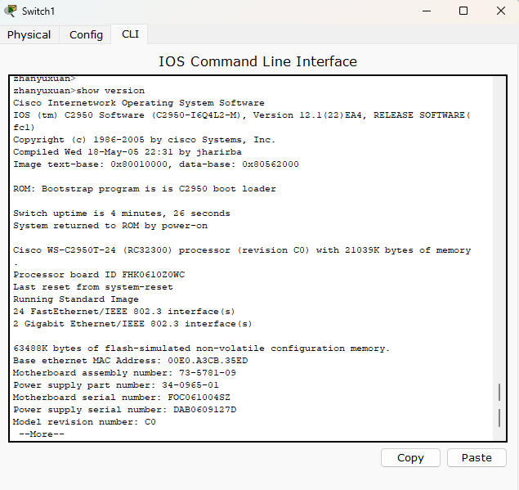
Task: Click 'Motherboard assembly number: 73-5781-09'
Action: pyautogui.click(x=124, y=373)
